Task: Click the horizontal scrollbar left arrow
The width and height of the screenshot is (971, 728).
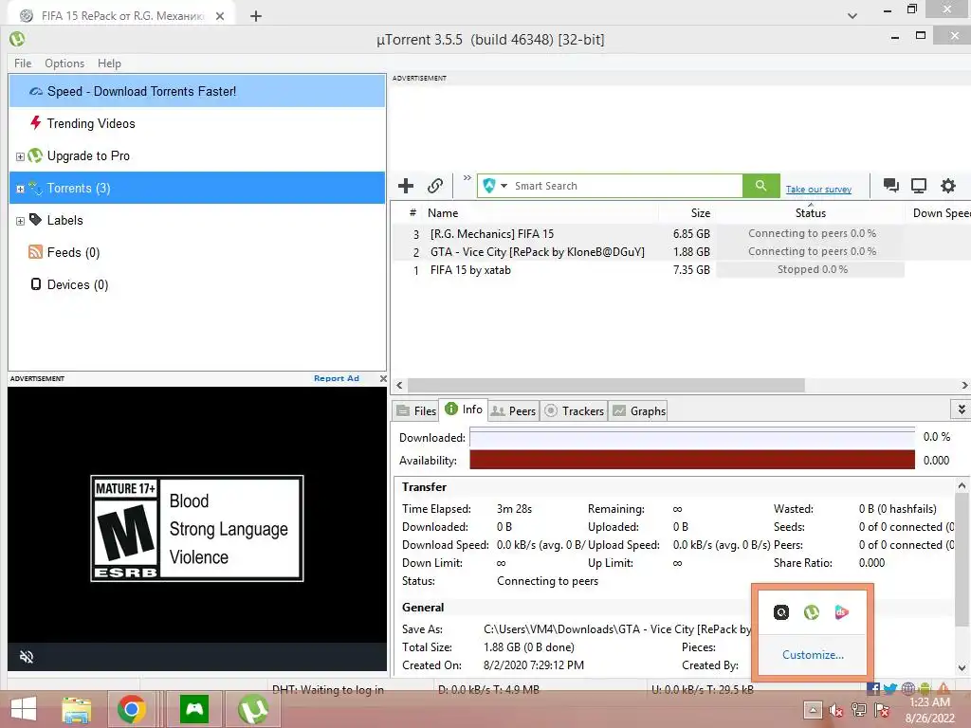Action: pyautogui.click(x=399, y=385)
